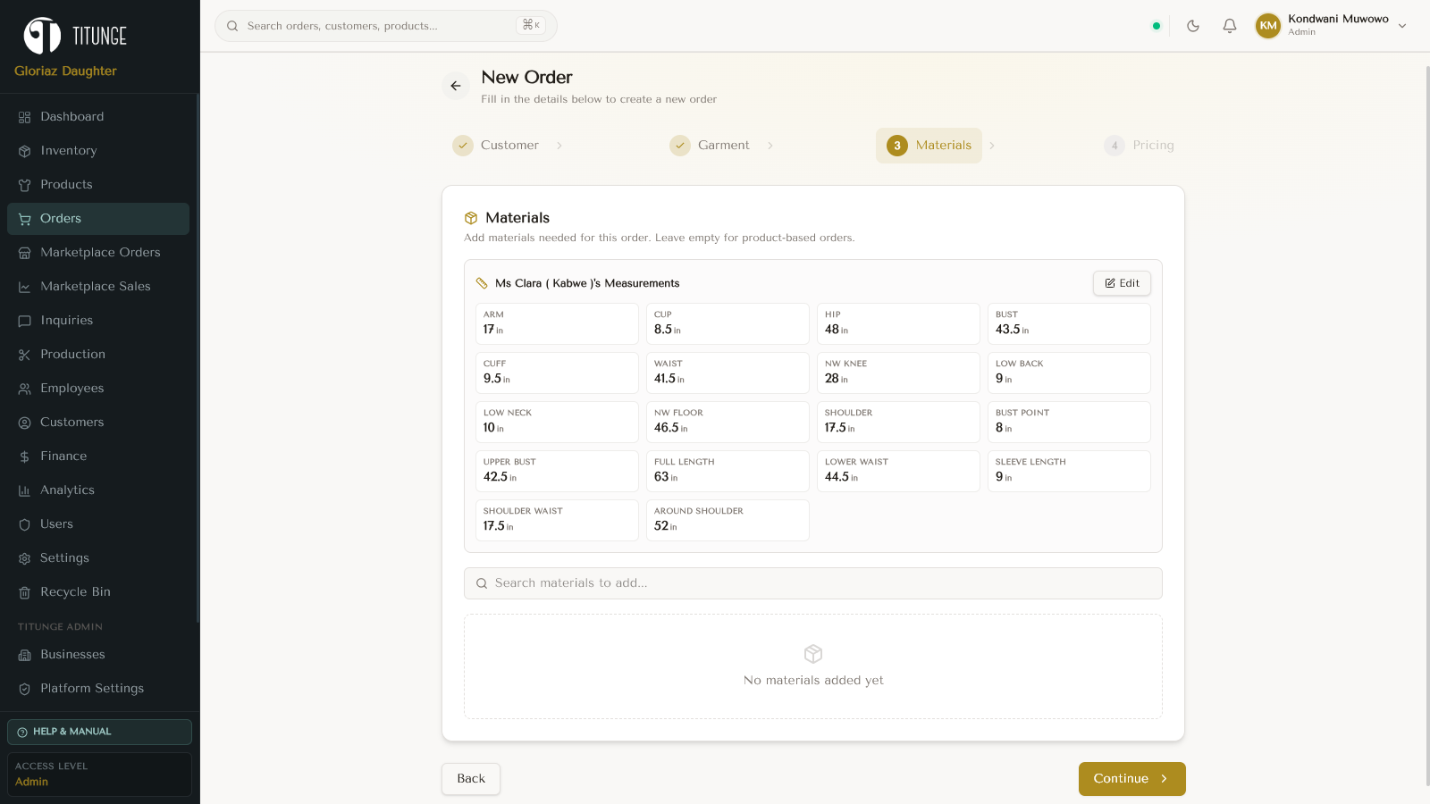Click the KM avatar
This screenshot has width=1430, height=804.
pyautogui.click(x=1268, y=26)
